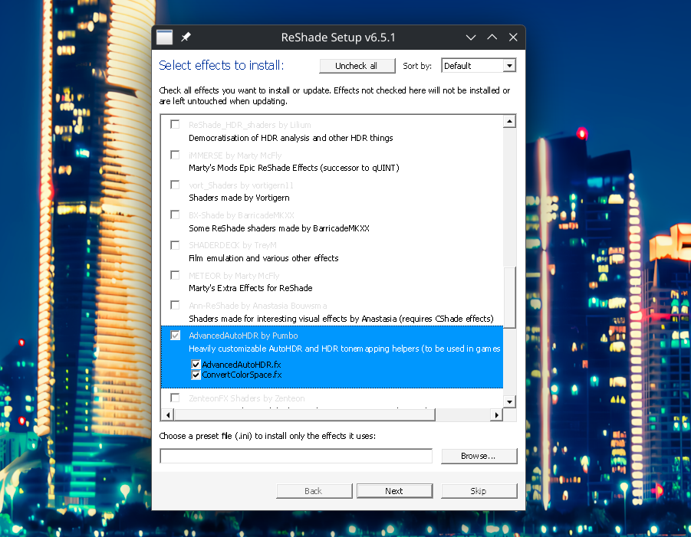The image size is (691, 537).
Task: Click the horizontal scroll left arrow
Action: click(x=168, y=414)
